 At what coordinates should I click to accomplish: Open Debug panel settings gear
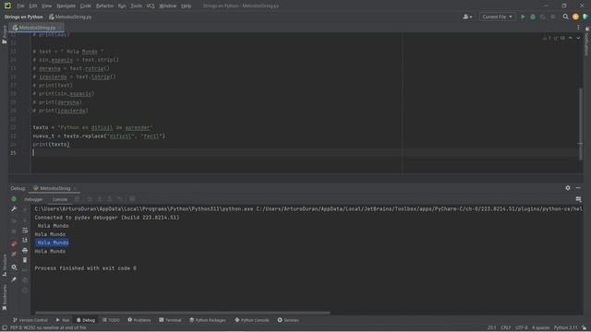(x=568, y=188)
